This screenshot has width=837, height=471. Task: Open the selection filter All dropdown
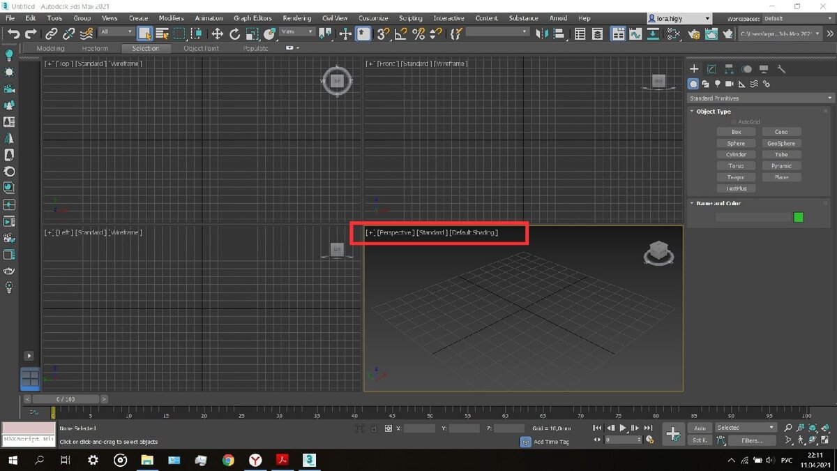[x=116, y=31]
